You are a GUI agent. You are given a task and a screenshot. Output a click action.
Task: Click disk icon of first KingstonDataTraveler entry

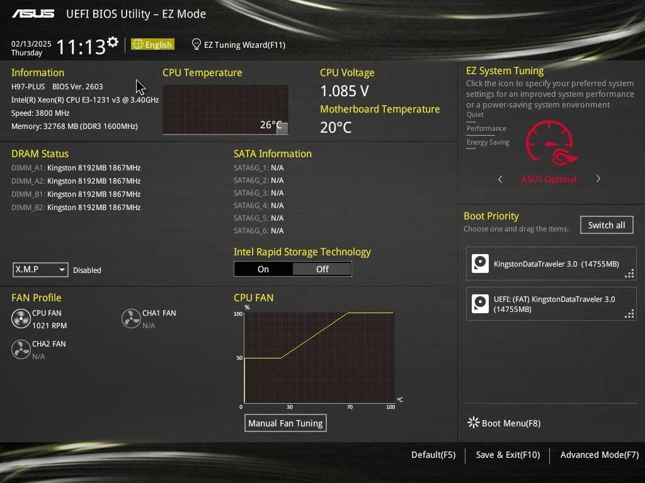[x=480, y=264]
